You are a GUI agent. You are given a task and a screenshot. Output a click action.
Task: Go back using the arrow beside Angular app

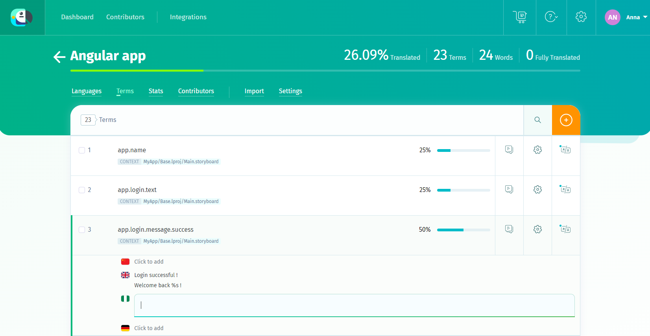(59, 57)
